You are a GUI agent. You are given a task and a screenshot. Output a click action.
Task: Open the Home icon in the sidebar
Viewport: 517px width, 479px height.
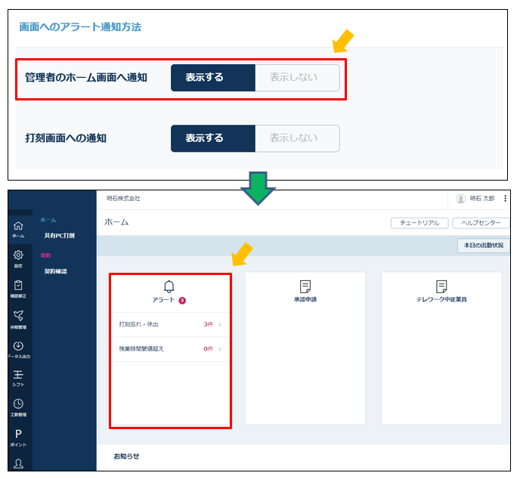click(x=18, y=226)
